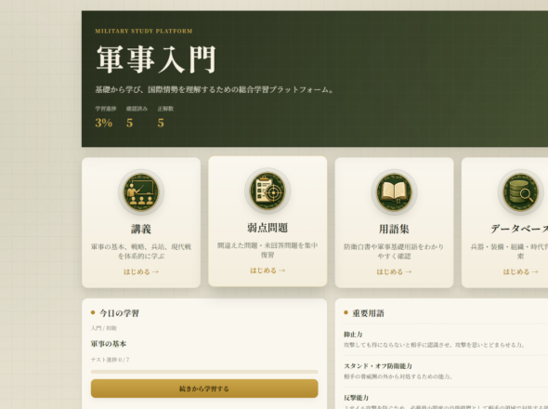The image size is (548, 409).
Task: Click the 3% learning progress value
Action: click(104, 123)
